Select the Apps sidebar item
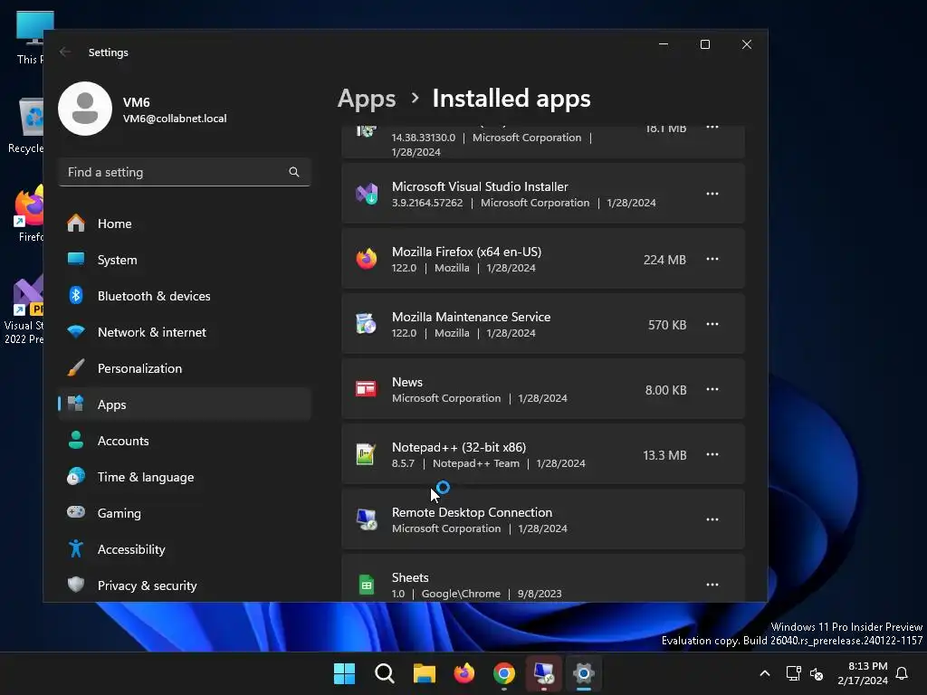Screen dimensions: 927x695 (x=185, y=405)
